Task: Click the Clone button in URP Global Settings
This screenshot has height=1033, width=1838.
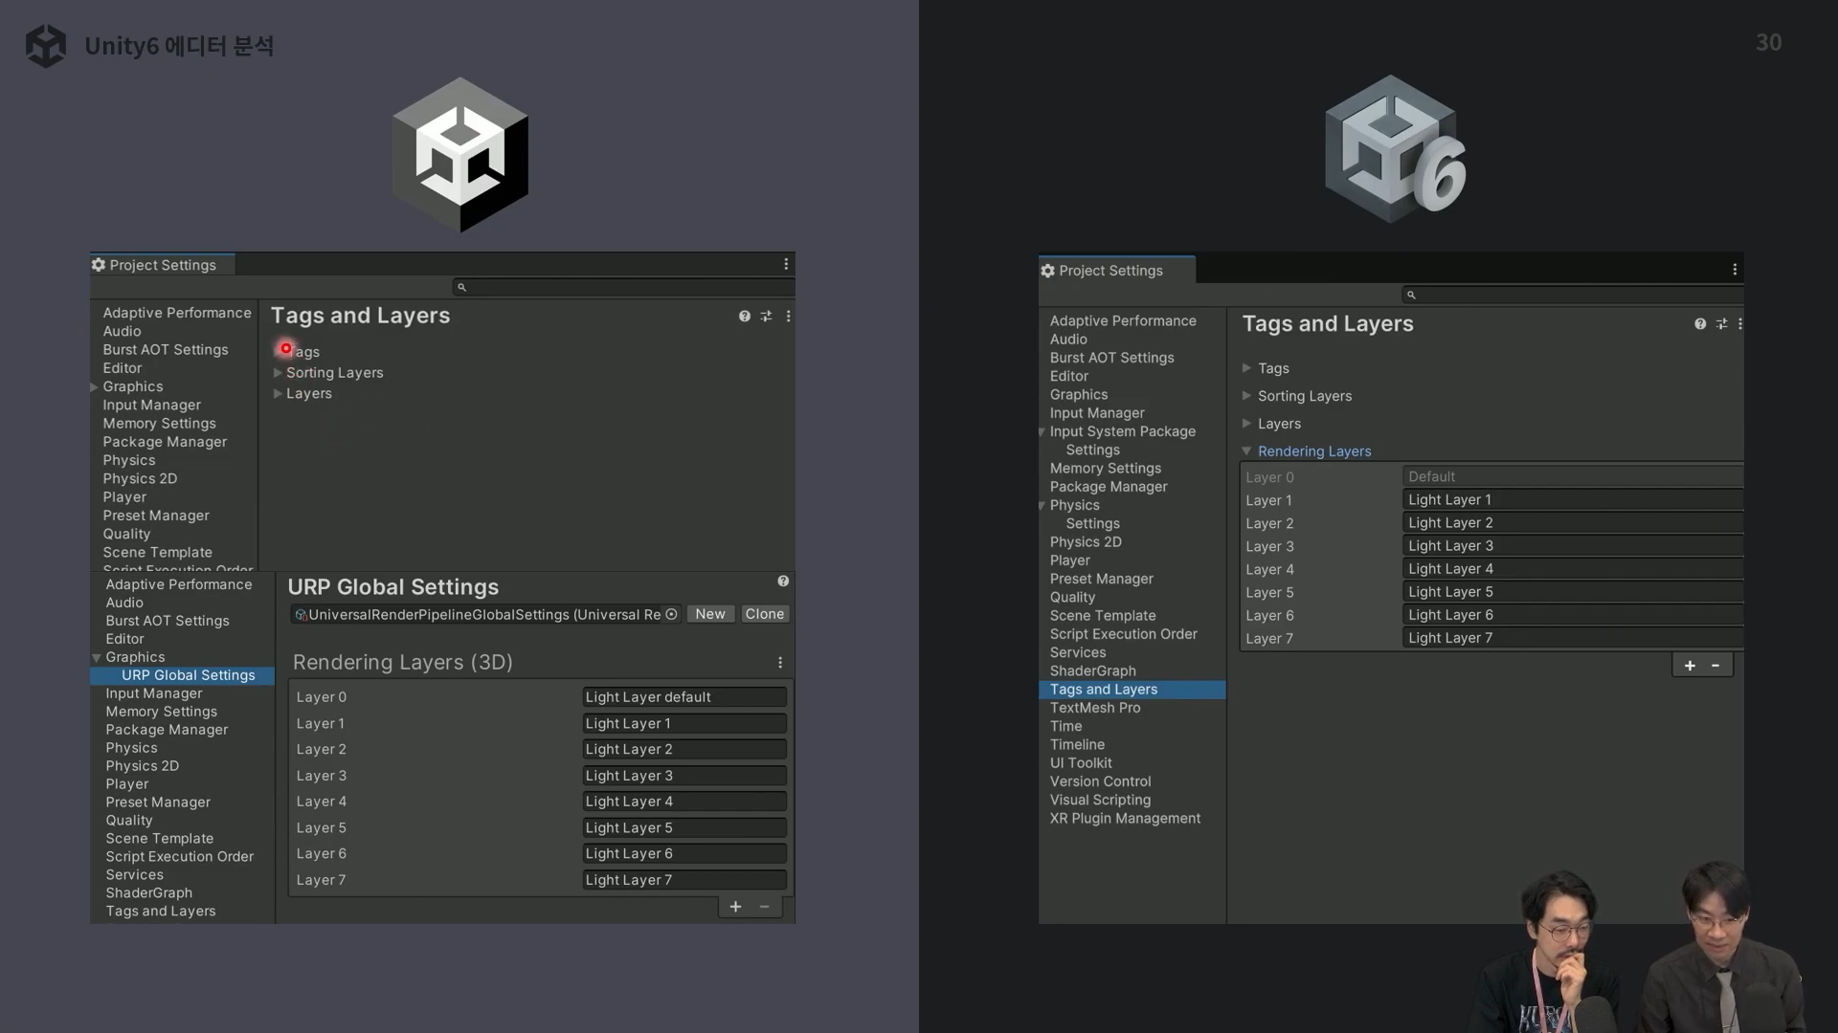Action: click(x=764, y=614)
